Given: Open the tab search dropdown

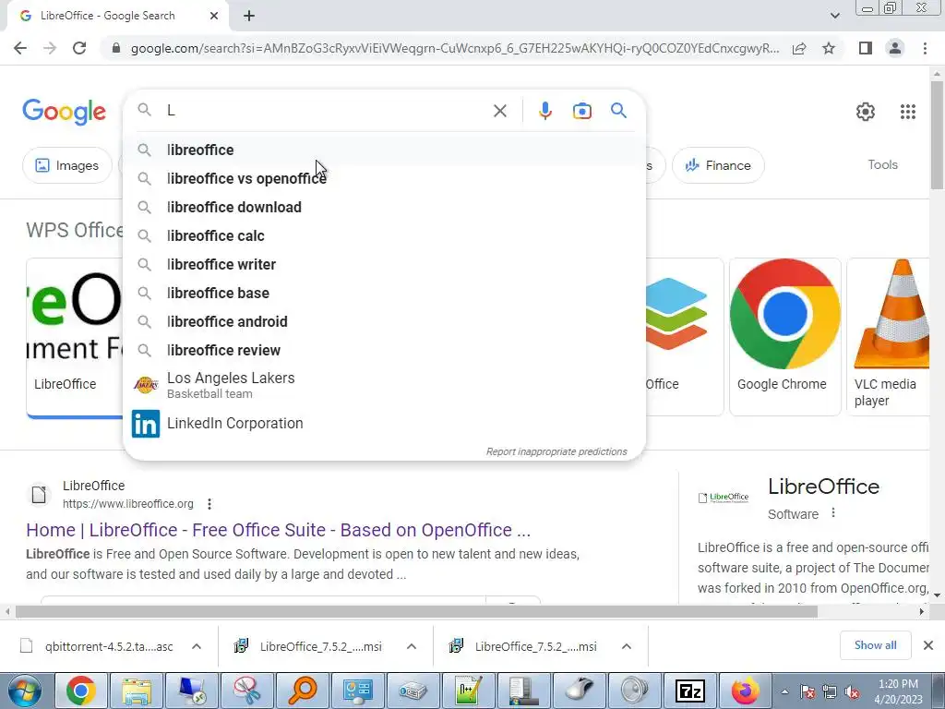Looking at the screenshot, I should coord(834,16).
